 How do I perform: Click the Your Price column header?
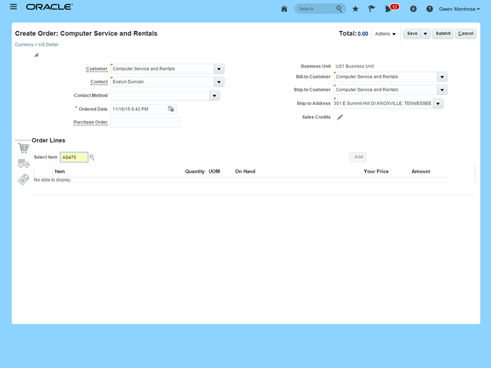pos(376,172)
